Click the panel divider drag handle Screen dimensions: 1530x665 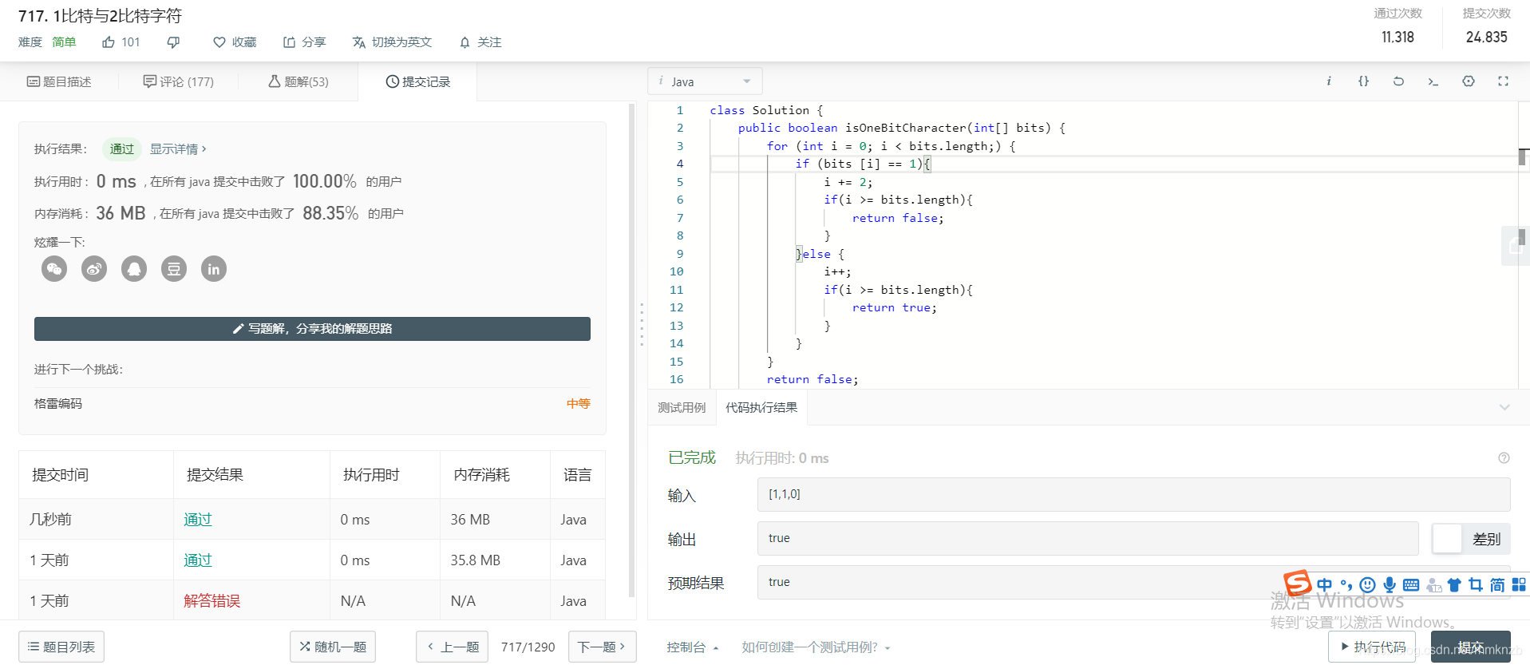pos(641,324)
